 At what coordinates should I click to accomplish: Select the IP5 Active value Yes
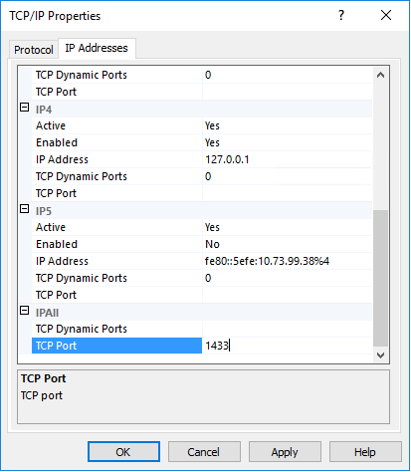click(288, 227)
